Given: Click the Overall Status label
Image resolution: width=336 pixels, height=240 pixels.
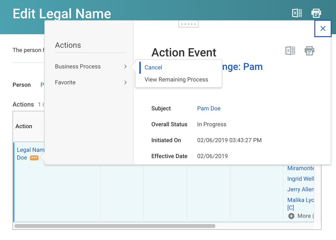Looking at the screenshot, I should (169, 124).
